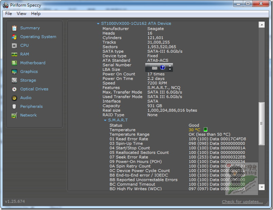Viewport: 273px width, 210px height.
Task: Click the temperature reading 30 °C
Action: 195,130
